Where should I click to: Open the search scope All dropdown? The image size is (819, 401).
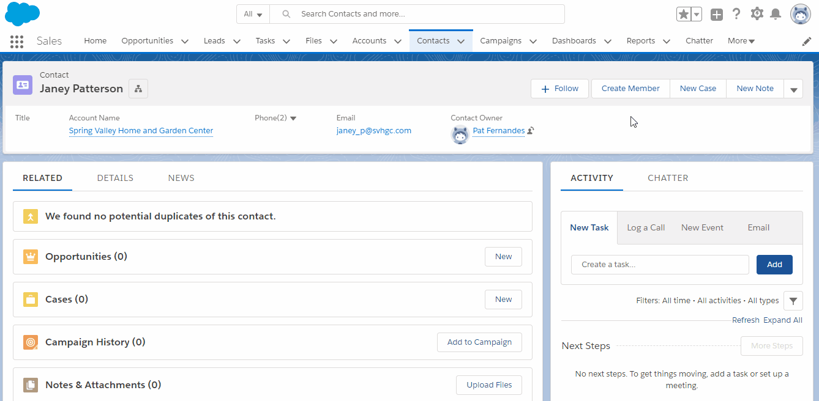coord(253,14)
